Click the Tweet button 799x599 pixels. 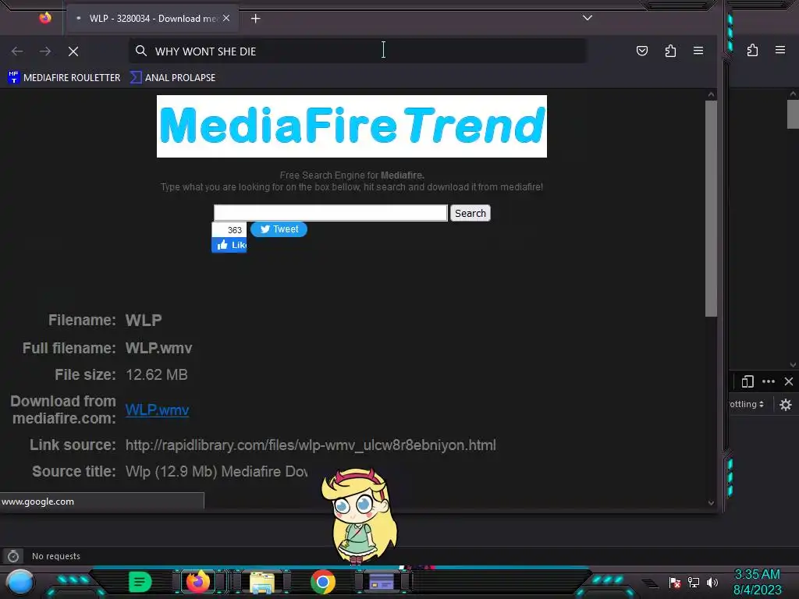[279, 229]
